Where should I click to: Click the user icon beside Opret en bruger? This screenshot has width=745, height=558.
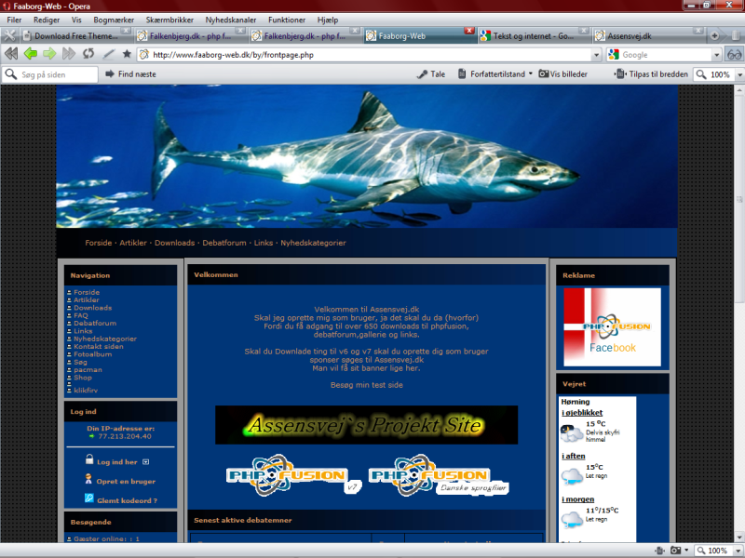88,479
